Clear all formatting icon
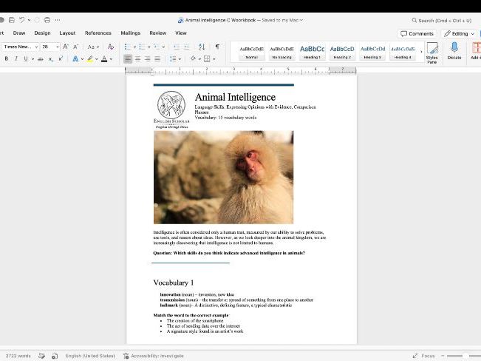 point(111,47)
